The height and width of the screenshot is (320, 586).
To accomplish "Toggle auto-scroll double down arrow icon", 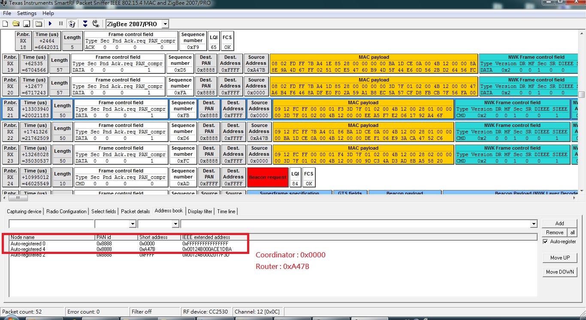I will pos(85,24).
